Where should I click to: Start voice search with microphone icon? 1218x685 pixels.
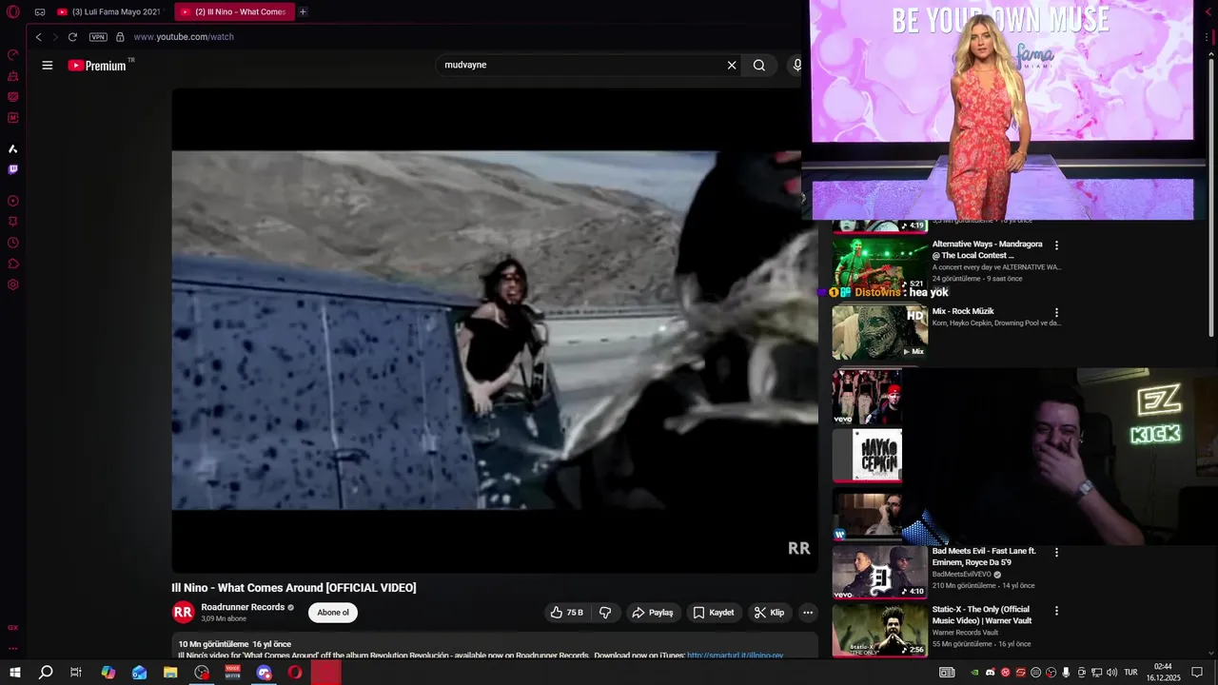coord(797,66)
